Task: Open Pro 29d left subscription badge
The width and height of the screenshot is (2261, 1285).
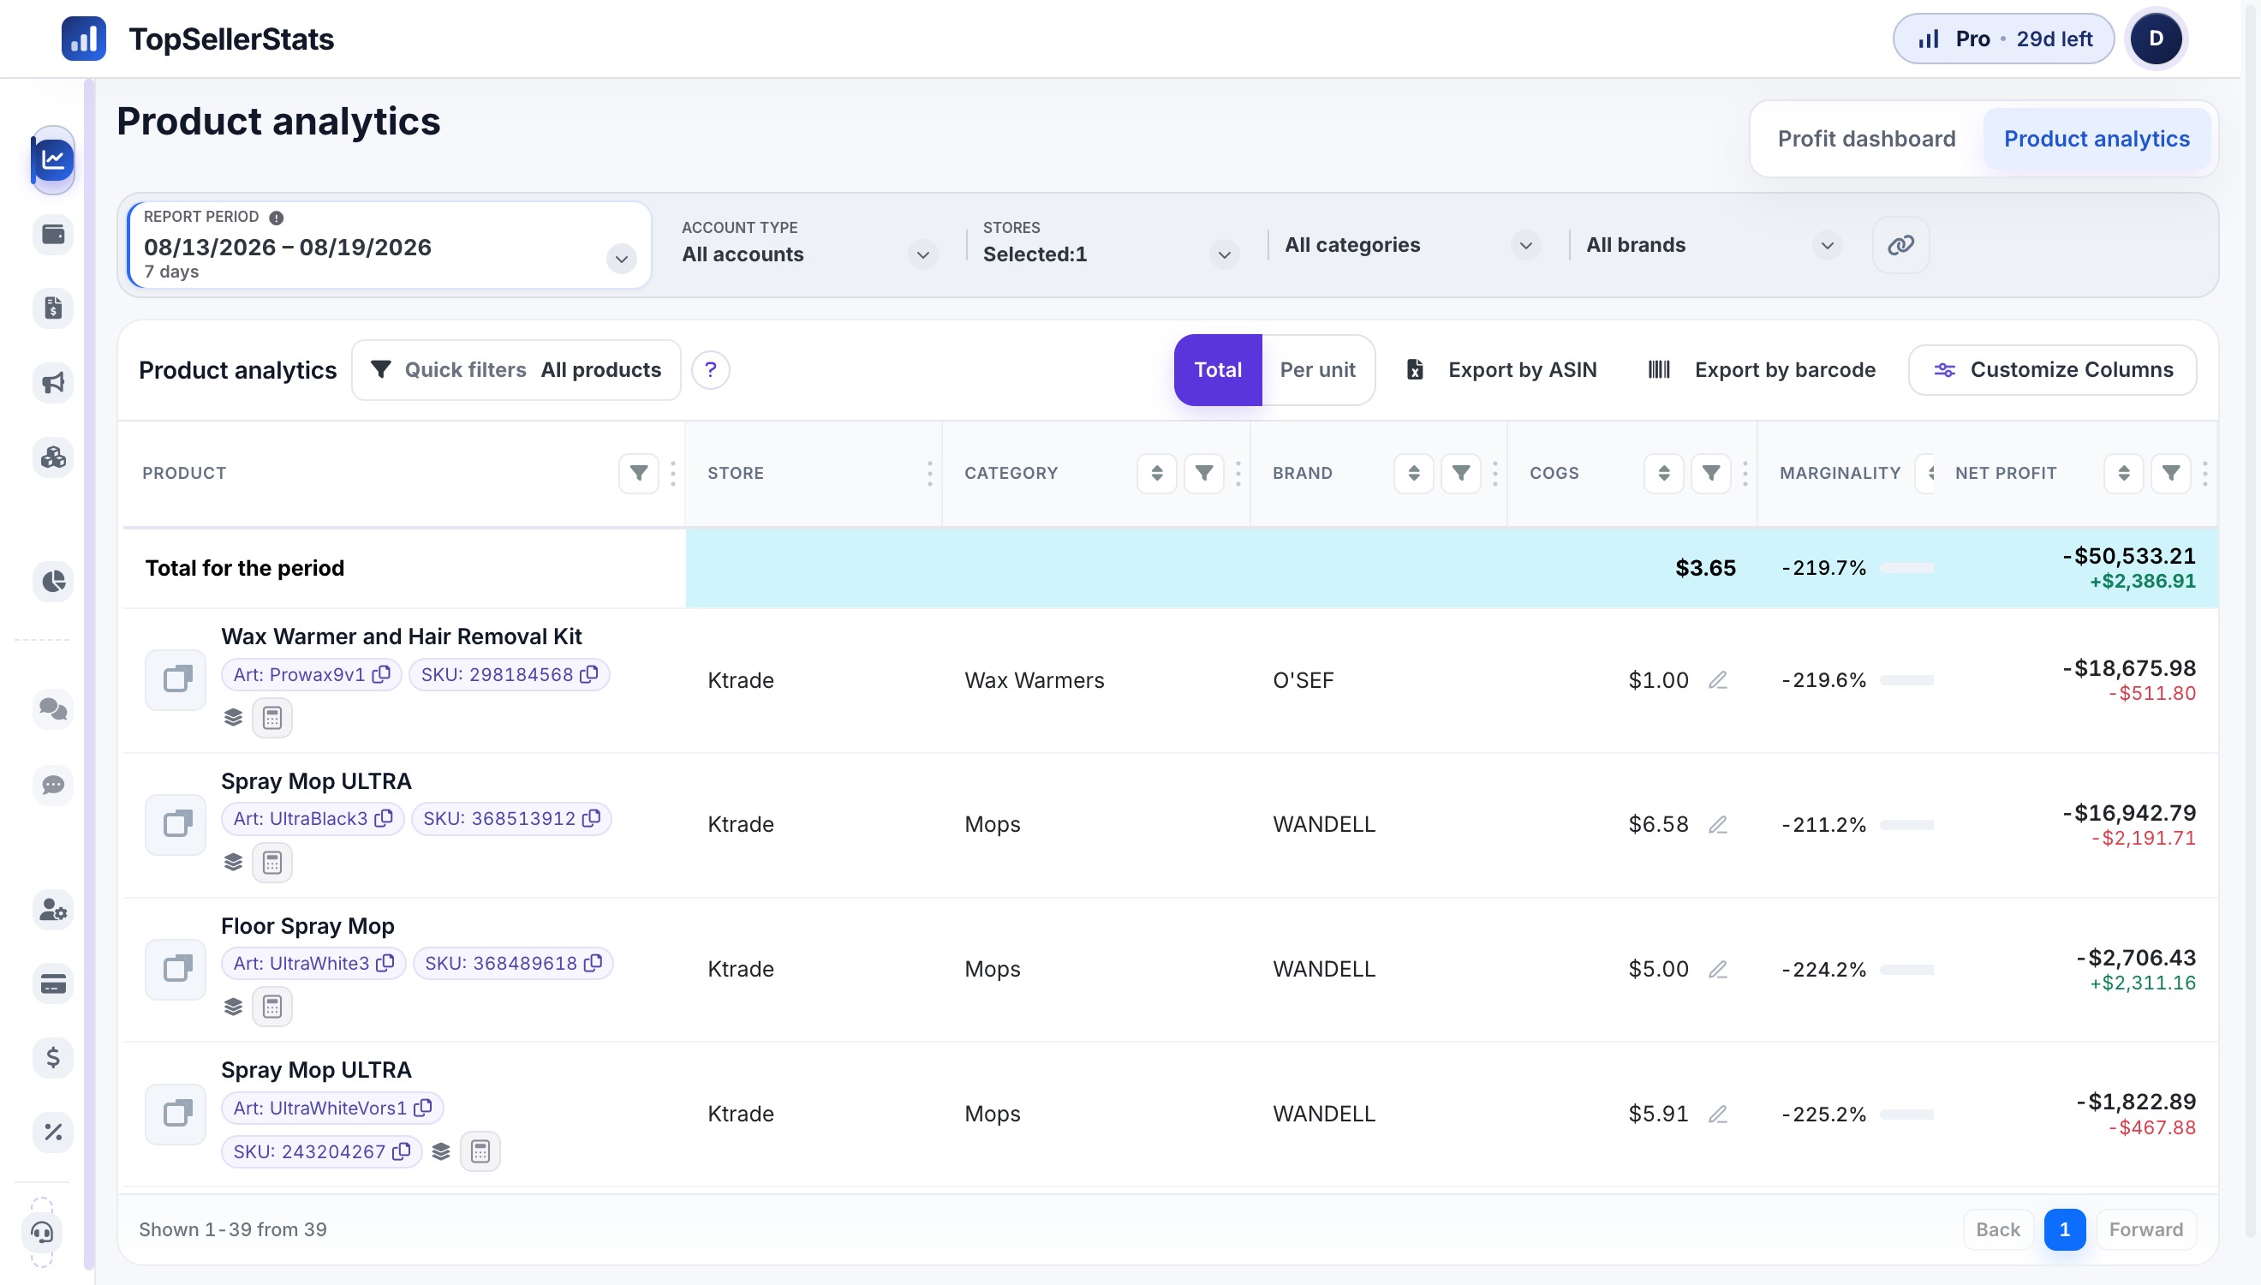Action: point(2003,39)
